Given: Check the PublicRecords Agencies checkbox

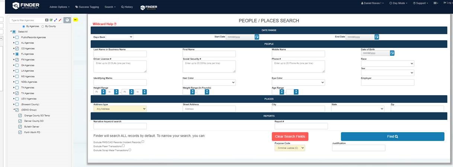Looking at the screenshot, I should click(17, 37).
